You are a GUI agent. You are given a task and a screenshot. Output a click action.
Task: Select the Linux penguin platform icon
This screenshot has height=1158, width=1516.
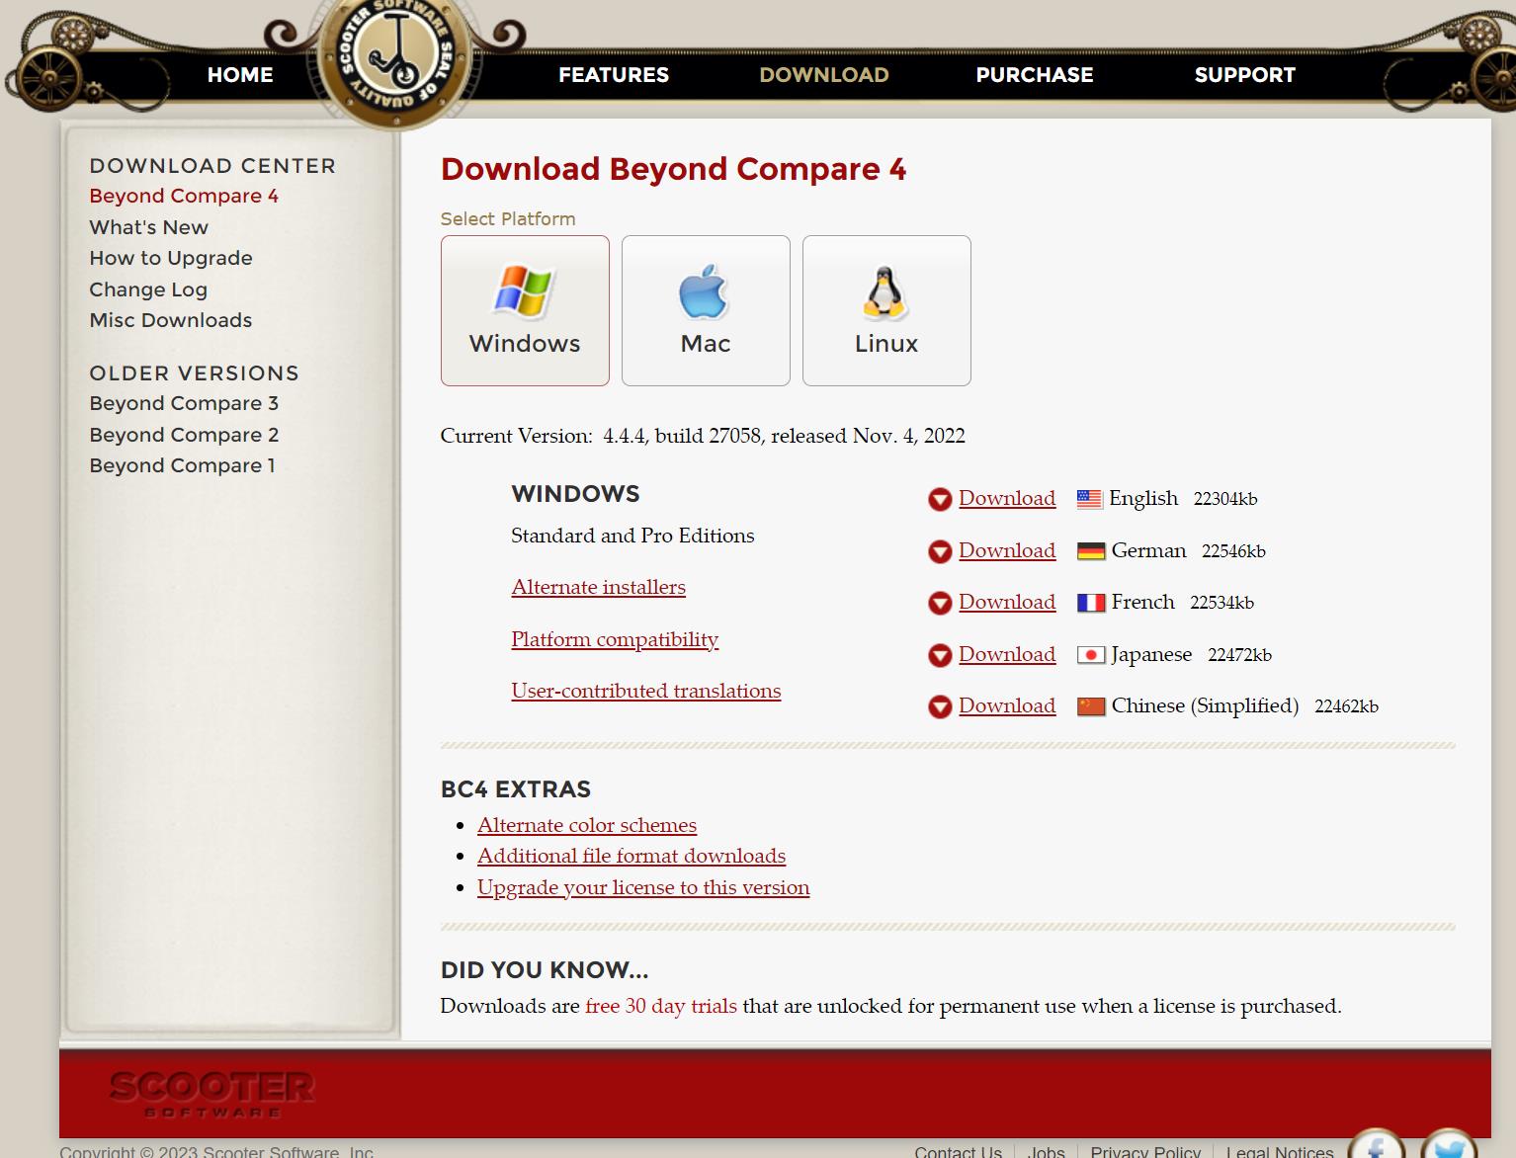[885, 293]
